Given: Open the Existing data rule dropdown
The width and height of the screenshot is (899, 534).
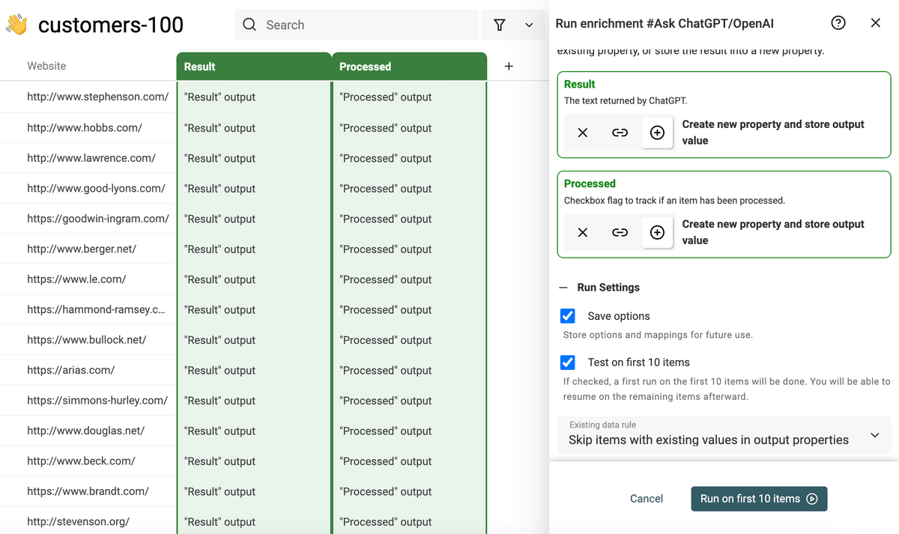Looking at the screenshot, I should tap(724, 434).
